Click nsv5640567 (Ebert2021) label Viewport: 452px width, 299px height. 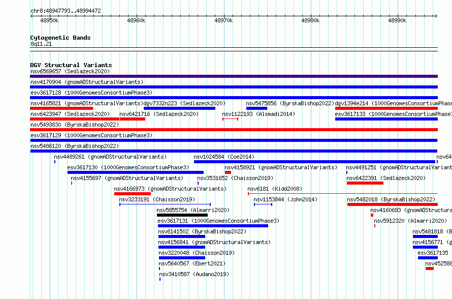(x=192, y=263)
